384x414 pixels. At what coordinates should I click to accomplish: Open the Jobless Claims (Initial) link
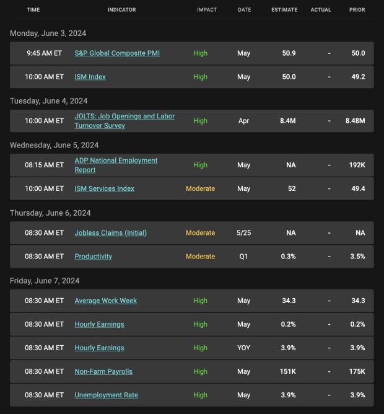[x=111, y=233]
